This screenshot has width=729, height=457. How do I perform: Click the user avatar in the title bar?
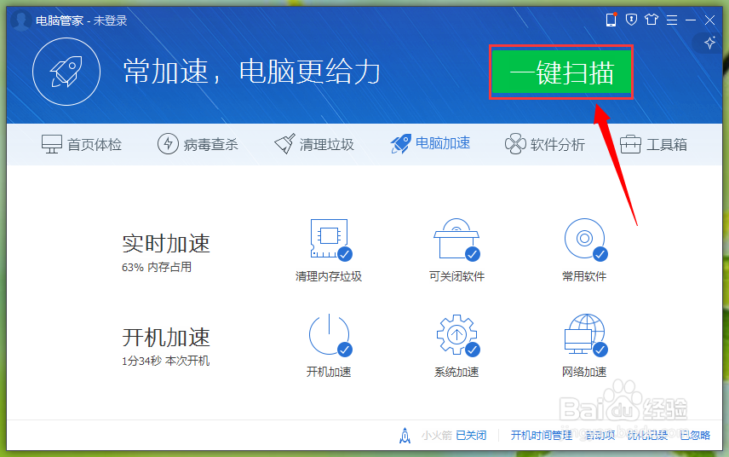[21, 20]
